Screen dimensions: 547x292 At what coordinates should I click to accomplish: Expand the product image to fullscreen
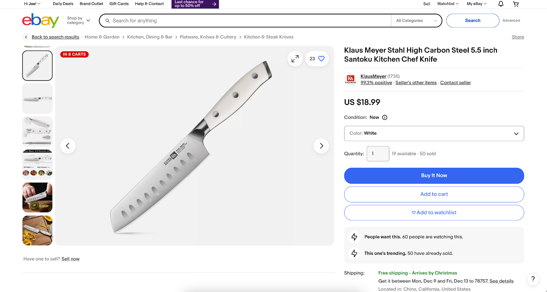coord(295,58)
